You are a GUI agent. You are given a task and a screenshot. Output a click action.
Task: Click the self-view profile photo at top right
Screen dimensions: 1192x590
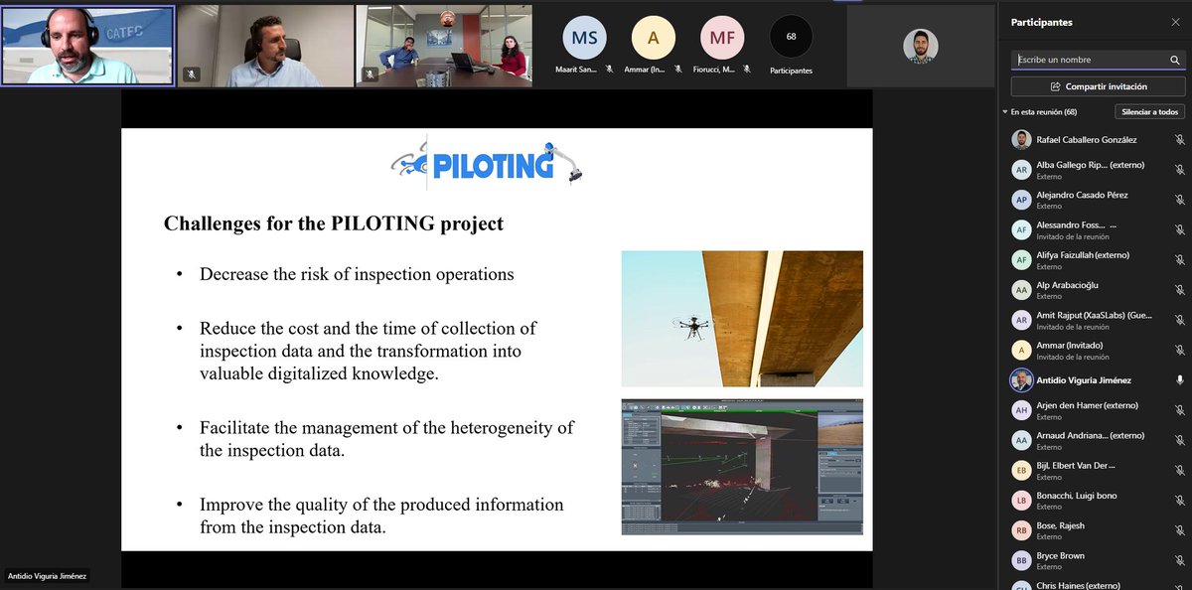click(x=921, y=46)
